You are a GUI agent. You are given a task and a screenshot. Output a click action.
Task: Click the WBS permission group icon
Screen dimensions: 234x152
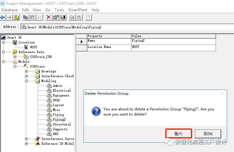49,134
